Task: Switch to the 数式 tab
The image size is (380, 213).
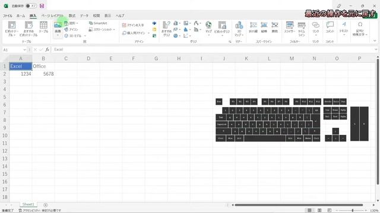Action: coord(72,16)
